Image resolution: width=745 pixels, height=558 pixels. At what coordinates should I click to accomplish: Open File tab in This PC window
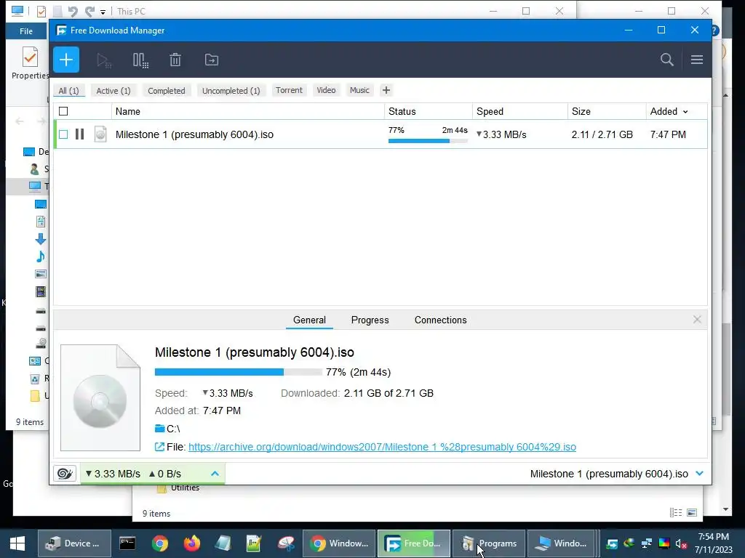[26, 31]
